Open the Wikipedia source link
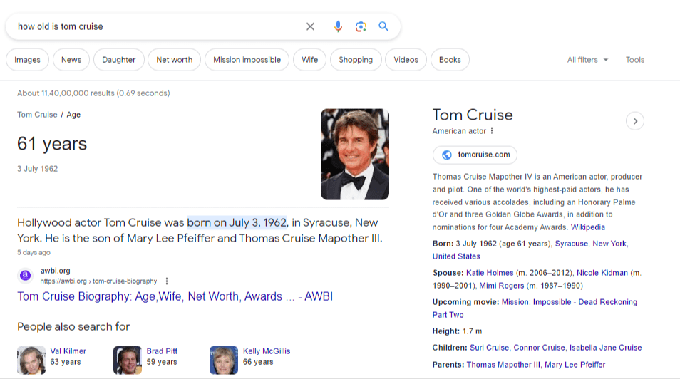Viewport: 680px width, 379px height. tap(587, 227)
